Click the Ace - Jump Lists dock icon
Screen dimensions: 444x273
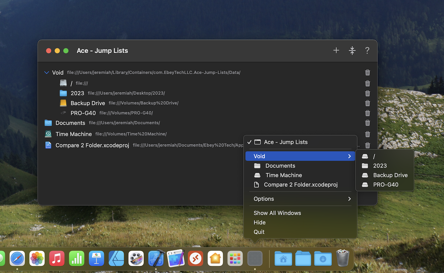click(255, 258)
